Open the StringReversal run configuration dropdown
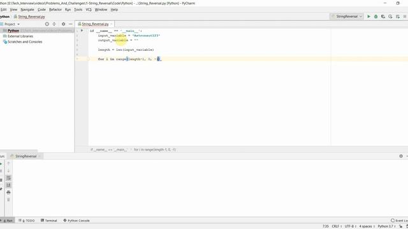 tap(347, 17)
